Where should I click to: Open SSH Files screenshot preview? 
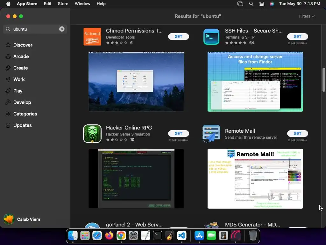click(255, 81)
